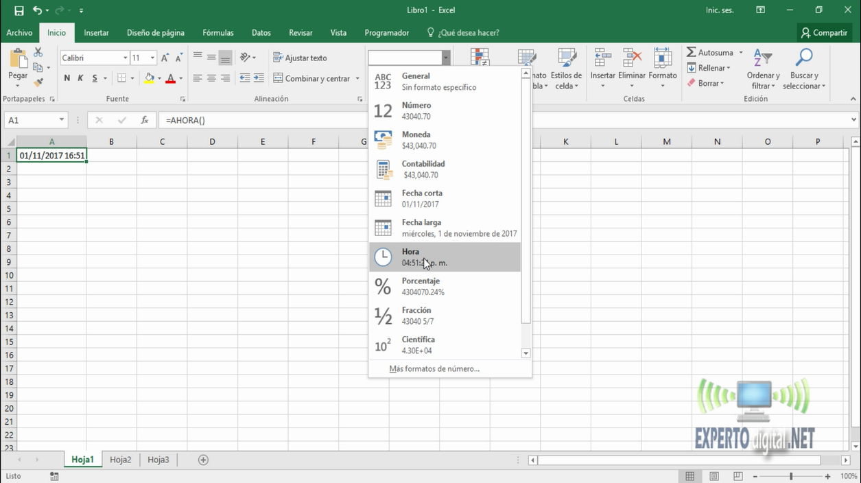Image resolution: width=861 pixels, height=483 pixels.
Task: Toggle Ajustar texto wrap option
Action: [x=300, y=58]
